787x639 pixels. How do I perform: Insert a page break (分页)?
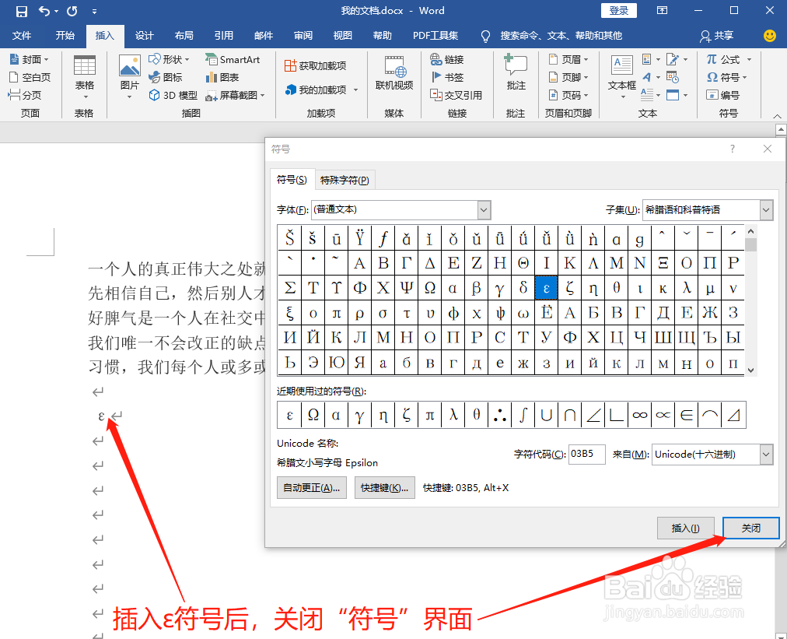(x=25, y=95)
